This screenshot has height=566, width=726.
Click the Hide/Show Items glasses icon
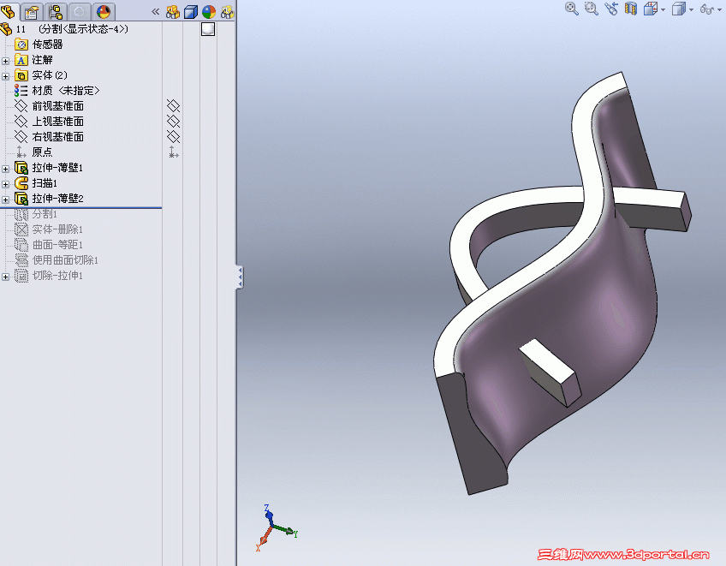[x=706, y=9]
